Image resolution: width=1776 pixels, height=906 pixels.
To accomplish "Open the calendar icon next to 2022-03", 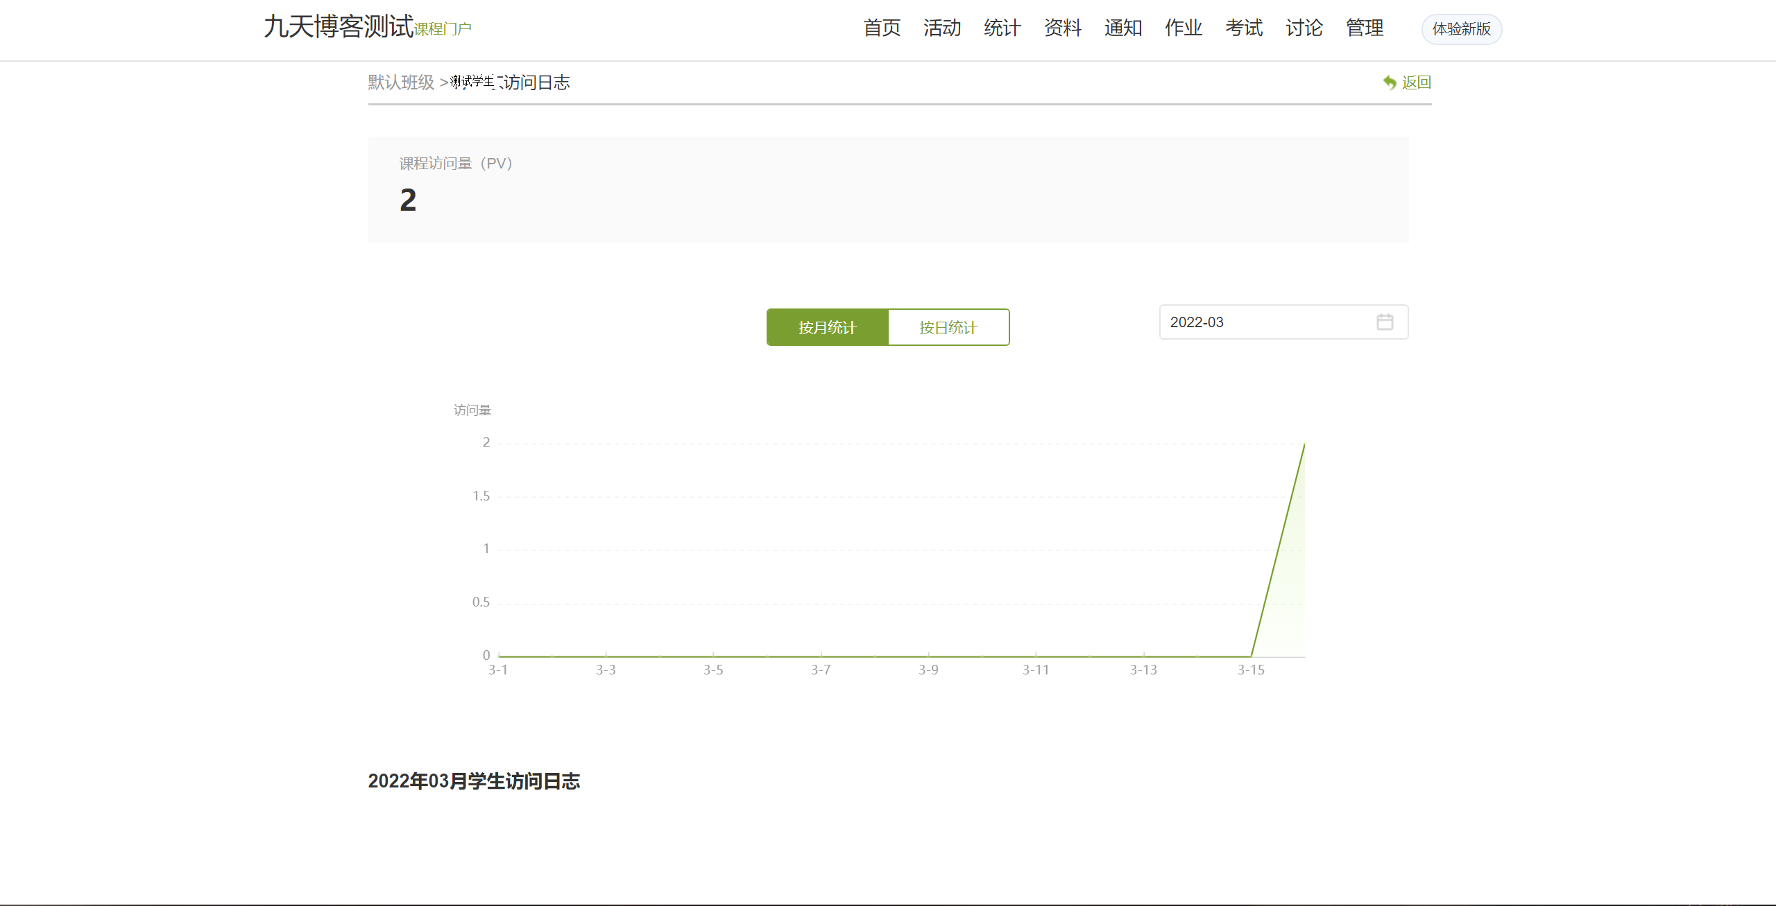I will pos(1385,322).
